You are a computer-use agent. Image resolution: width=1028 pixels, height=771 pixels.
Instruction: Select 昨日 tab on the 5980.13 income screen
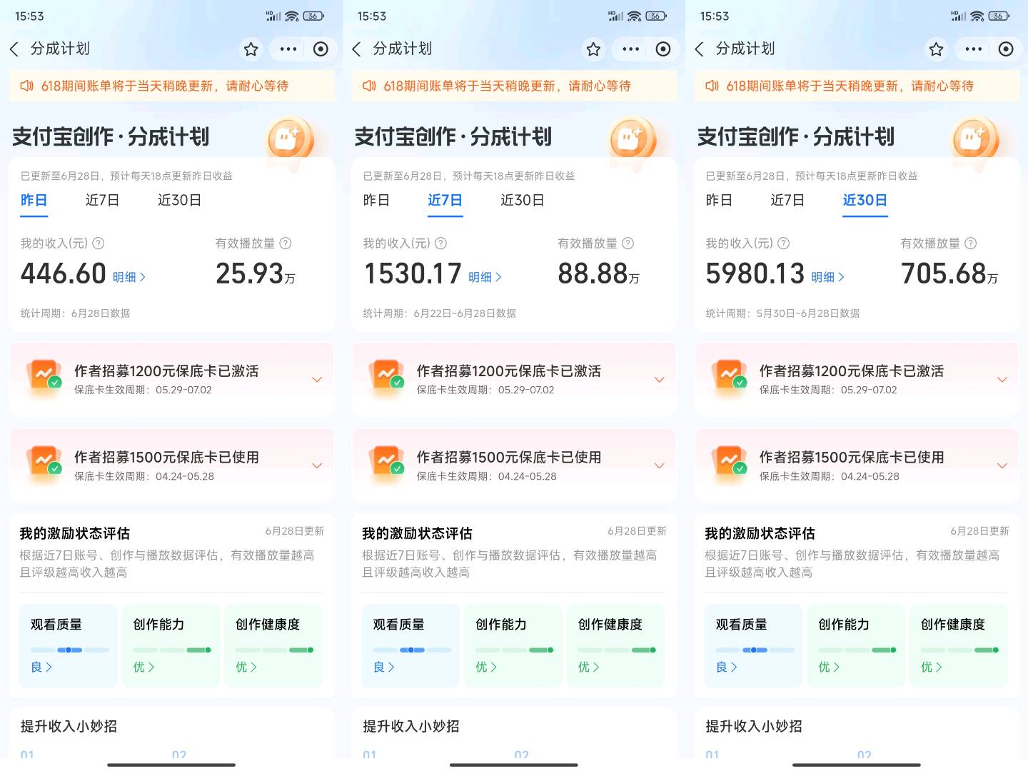click(x=719, y=201)
